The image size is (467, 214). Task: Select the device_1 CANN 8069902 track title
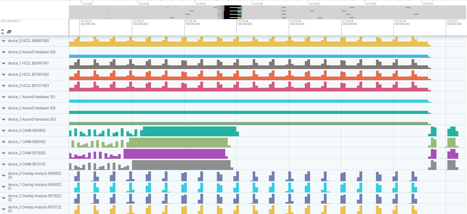27,142
